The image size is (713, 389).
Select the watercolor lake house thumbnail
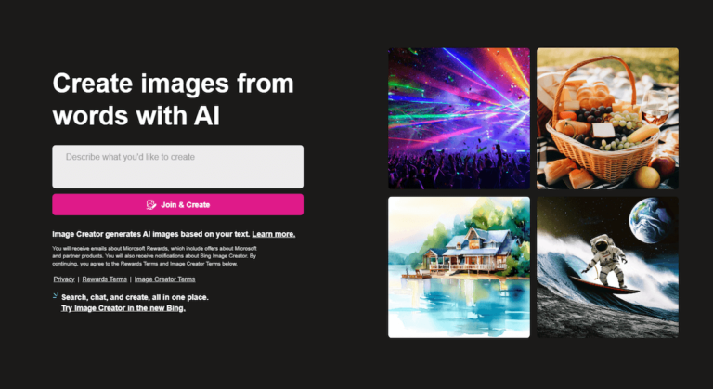click(x=459, y=267)
